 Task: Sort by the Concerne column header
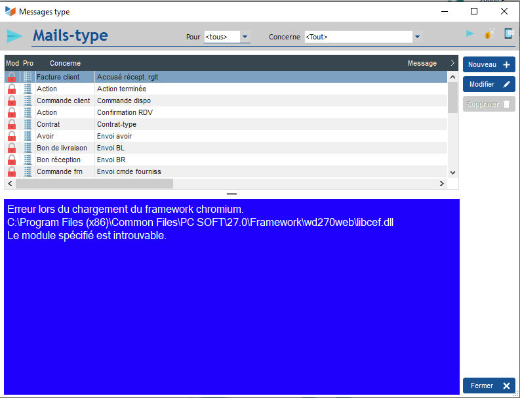pyautogui.click(x=65, y=64)
